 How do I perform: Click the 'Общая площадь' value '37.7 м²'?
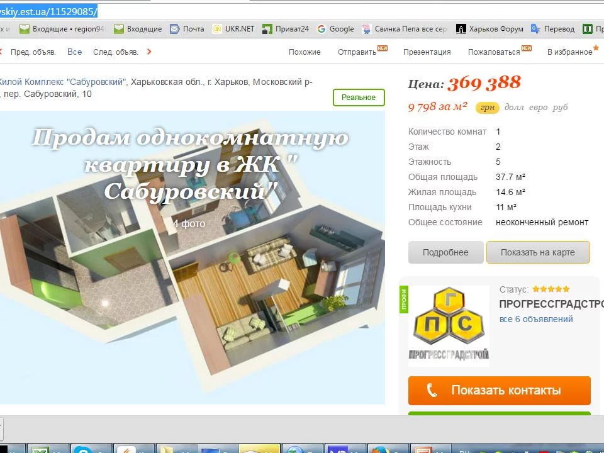click(510, 177)
